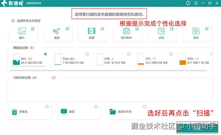
Task: Click the Win C: drive icon
Action: pos(16,59)
